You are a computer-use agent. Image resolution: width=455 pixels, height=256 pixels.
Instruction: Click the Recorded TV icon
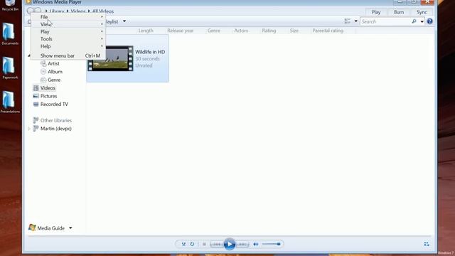coord(36,104)
